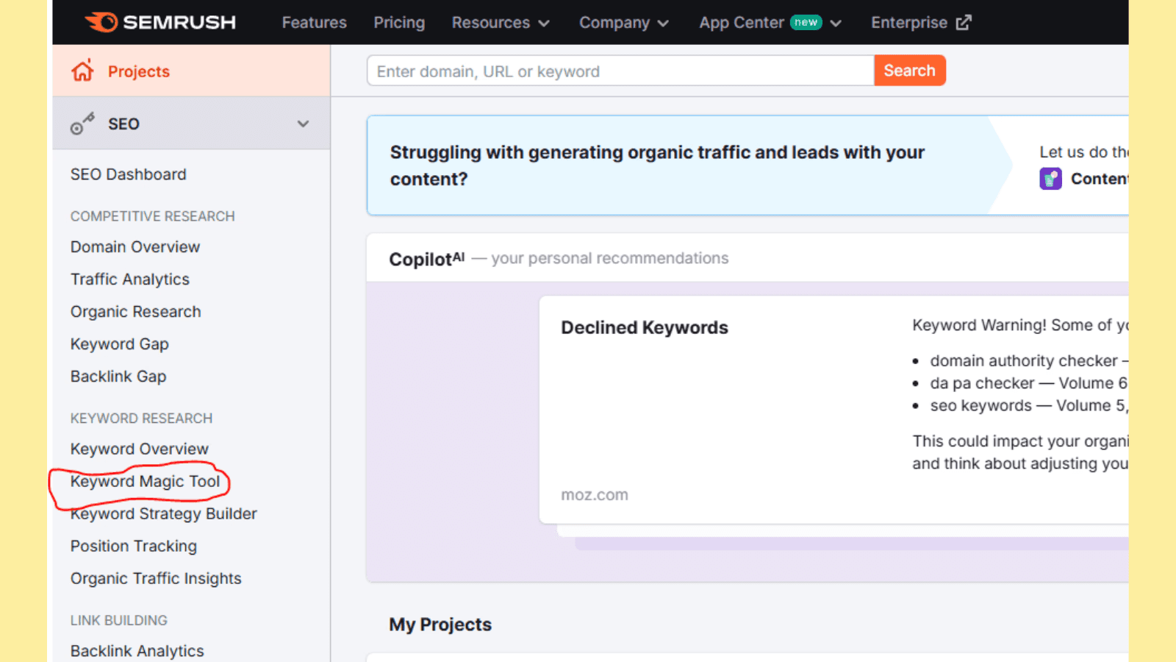Click the purple Content app icon
Image resolution: width=1176 pixels, height=662 pixels.
click(1050, 179)
